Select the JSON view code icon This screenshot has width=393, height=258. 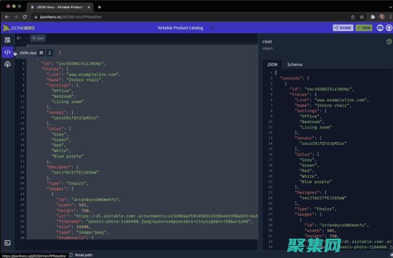click(7, 52)
